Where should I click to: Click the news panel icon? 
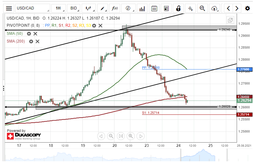166,8
